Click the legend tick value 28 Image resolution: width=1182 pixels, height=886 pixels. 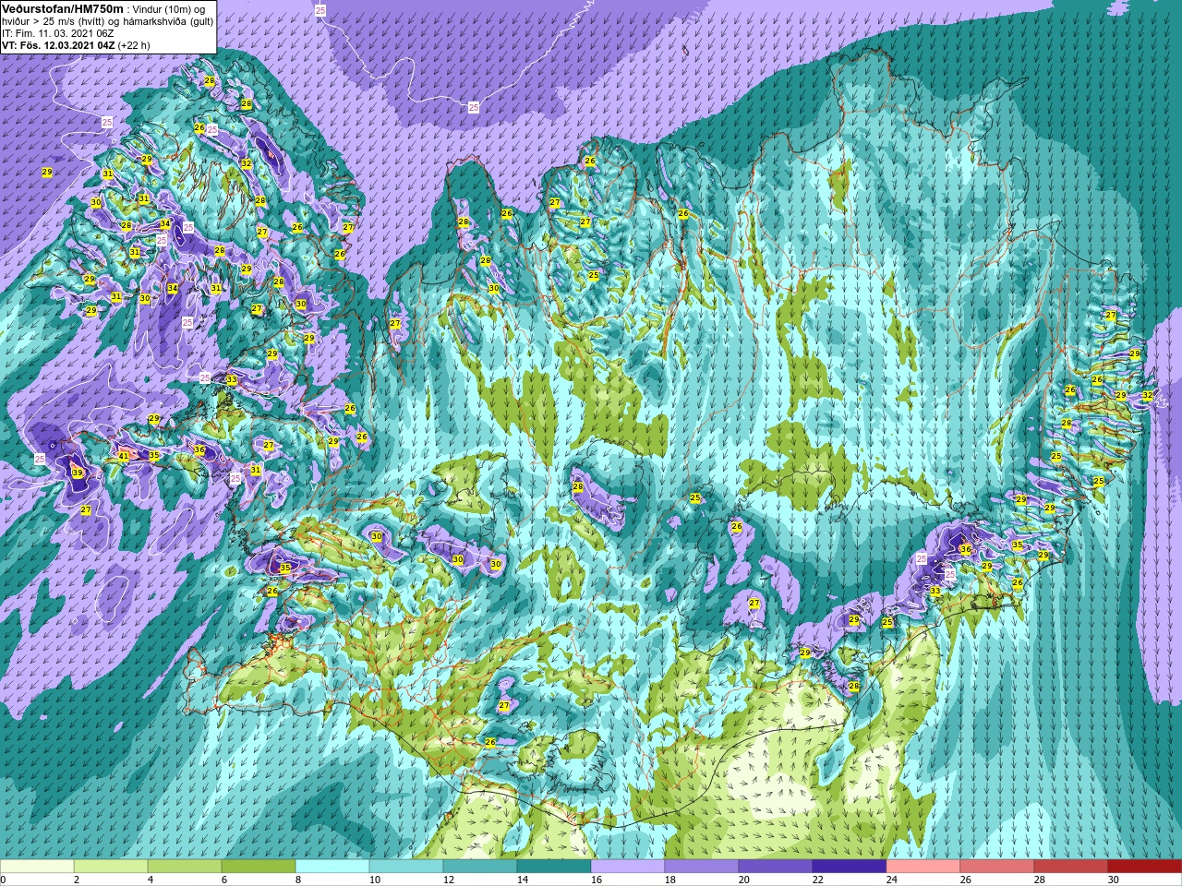tap(1040, 880)
